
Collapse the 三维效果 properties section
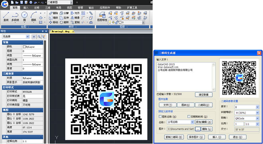pyautogui.click(x=41, y=74)
